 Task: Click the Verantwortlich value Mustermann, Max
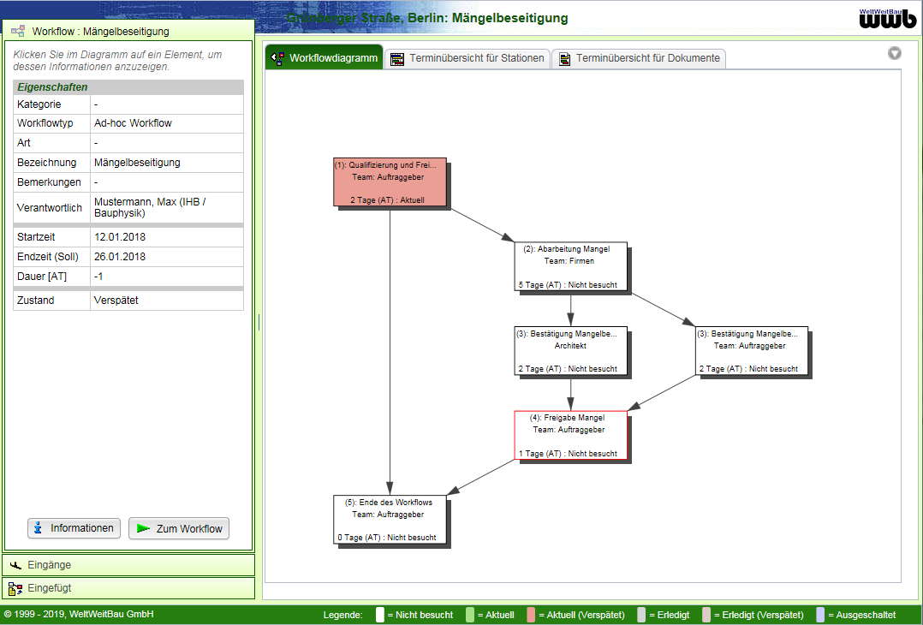(150, 207)
